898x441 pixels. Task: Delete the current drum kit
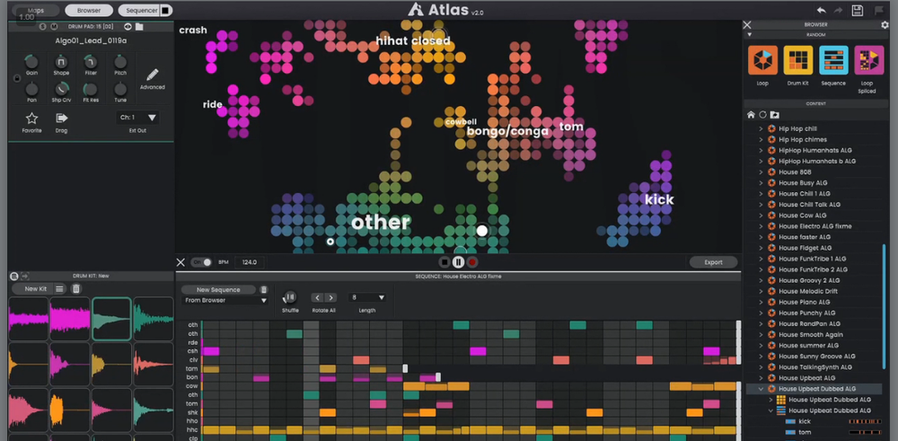click(76, 288)
